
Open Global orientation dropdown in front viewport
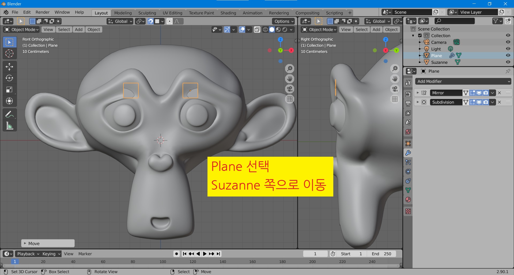tap(120, 21)
